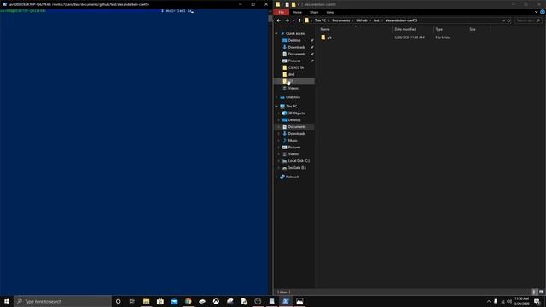
Task: Click the Explorer search box
Action: 527,20
